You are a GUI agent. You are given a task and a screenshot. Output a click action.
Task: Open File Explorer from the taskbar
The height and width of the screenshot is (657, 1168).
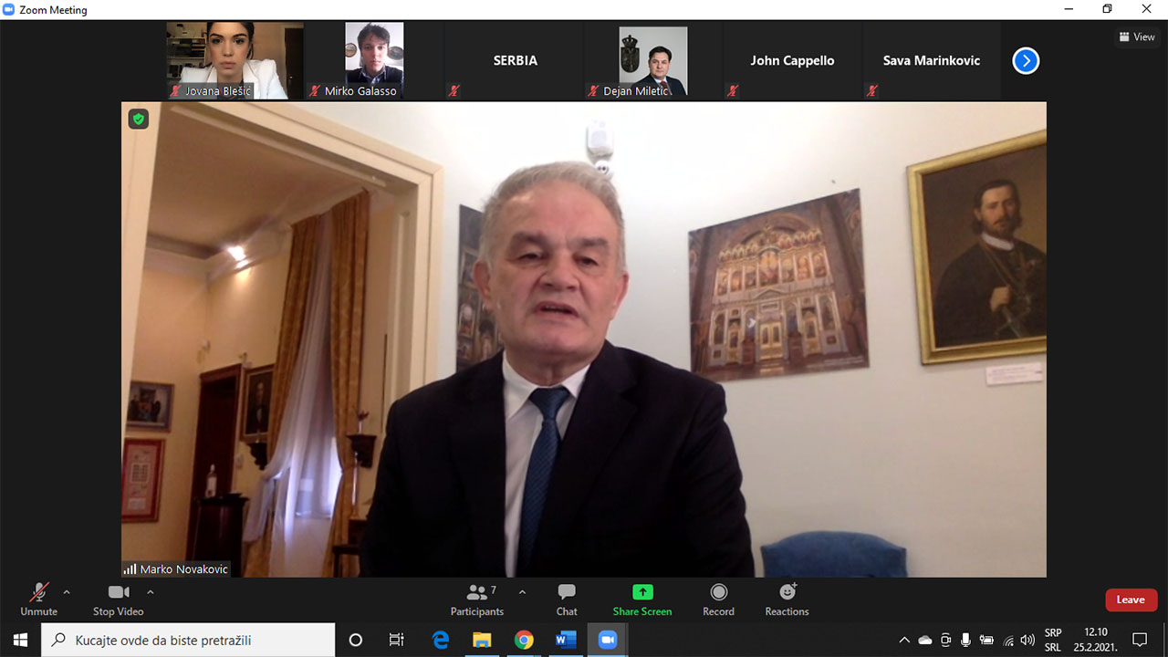(482, 640)
